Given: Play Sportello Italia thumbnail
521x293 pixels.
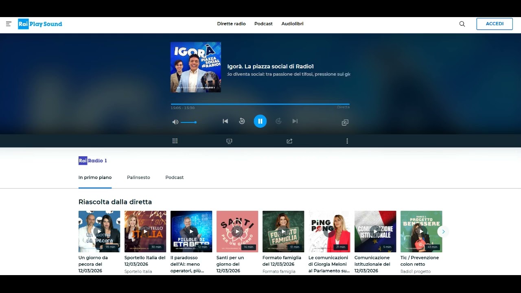Looking at the screenshot, I should pyautogui.click(x=145, y=232).
